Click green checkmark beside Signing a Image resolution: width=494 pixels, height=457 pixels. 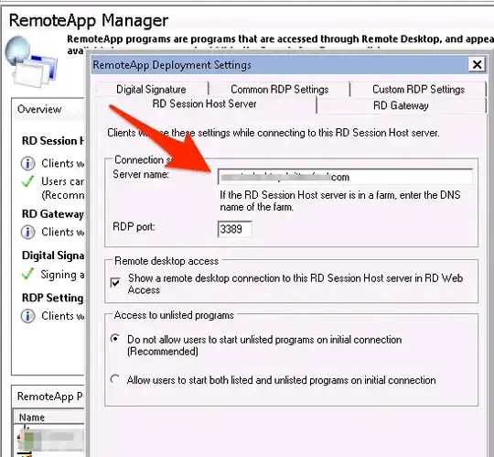pos(27,274)
